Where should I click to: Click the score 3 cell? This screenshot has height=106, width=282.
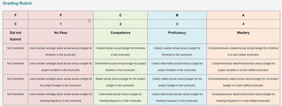177,24
